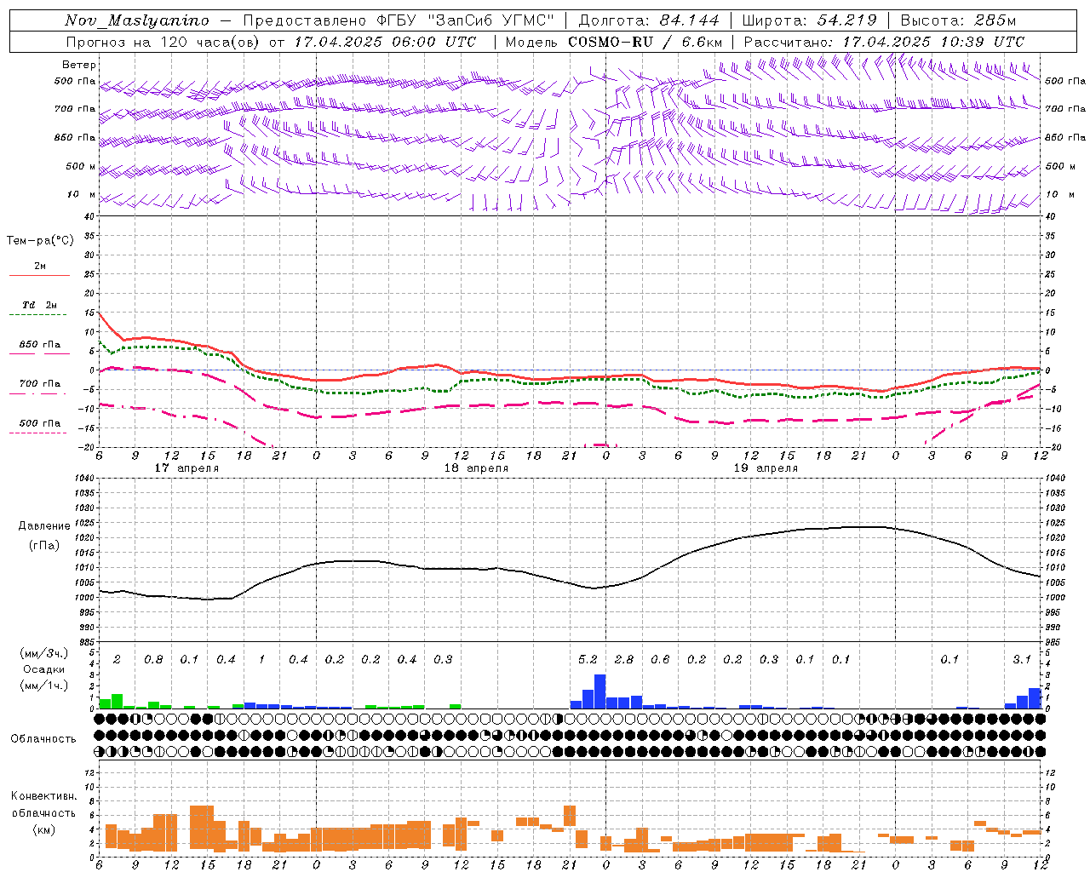
Task: Select the date label 19 апреля
Action: click(766, 468)
